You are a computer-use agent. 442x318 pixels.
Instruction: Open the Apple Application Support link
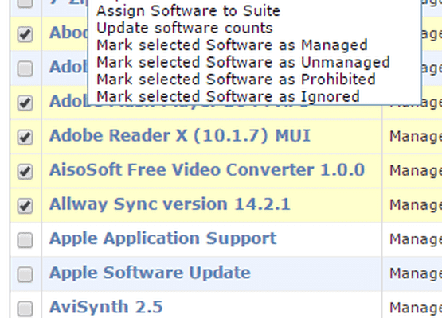pyautogui.click(x=163, y=238)
